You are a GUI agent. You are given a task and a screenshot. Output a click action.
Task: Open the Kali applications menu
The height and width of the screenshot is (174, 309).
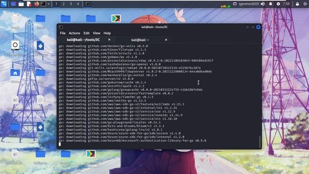click(4, 4)
